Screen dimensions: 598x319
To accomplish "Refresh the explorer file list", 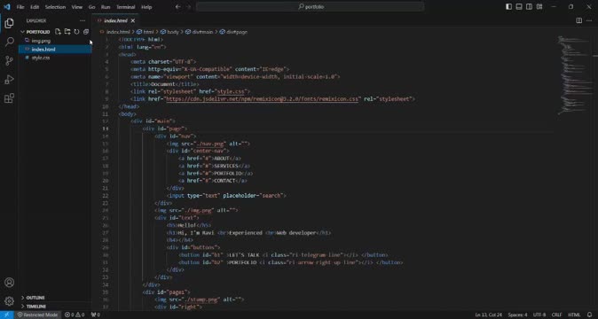I will [76, 32].
